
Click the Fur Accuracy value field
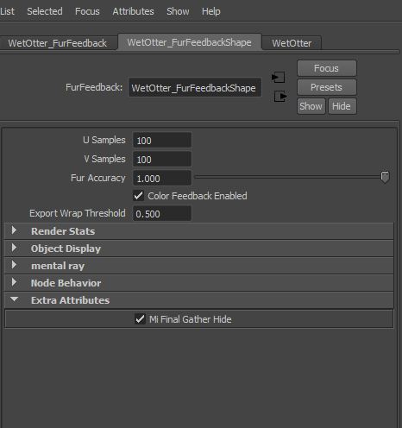point(162,178)
